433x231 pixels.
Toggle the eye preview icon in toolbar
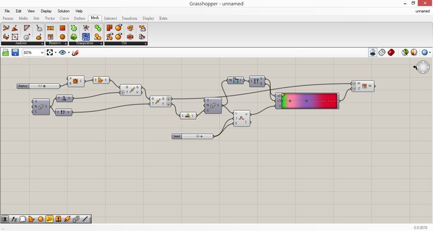point(63,52)
